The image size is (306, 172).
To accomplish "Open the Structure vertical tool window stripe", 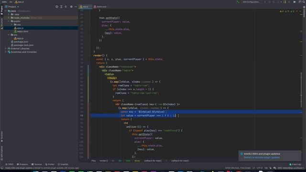I will click(x=2, y=23).
